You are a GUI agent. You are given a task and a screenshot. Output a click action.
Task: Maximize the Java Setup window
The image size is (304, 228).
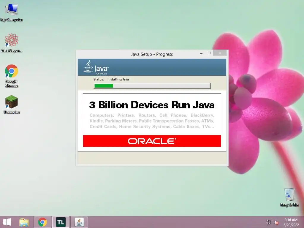point(209,53)
